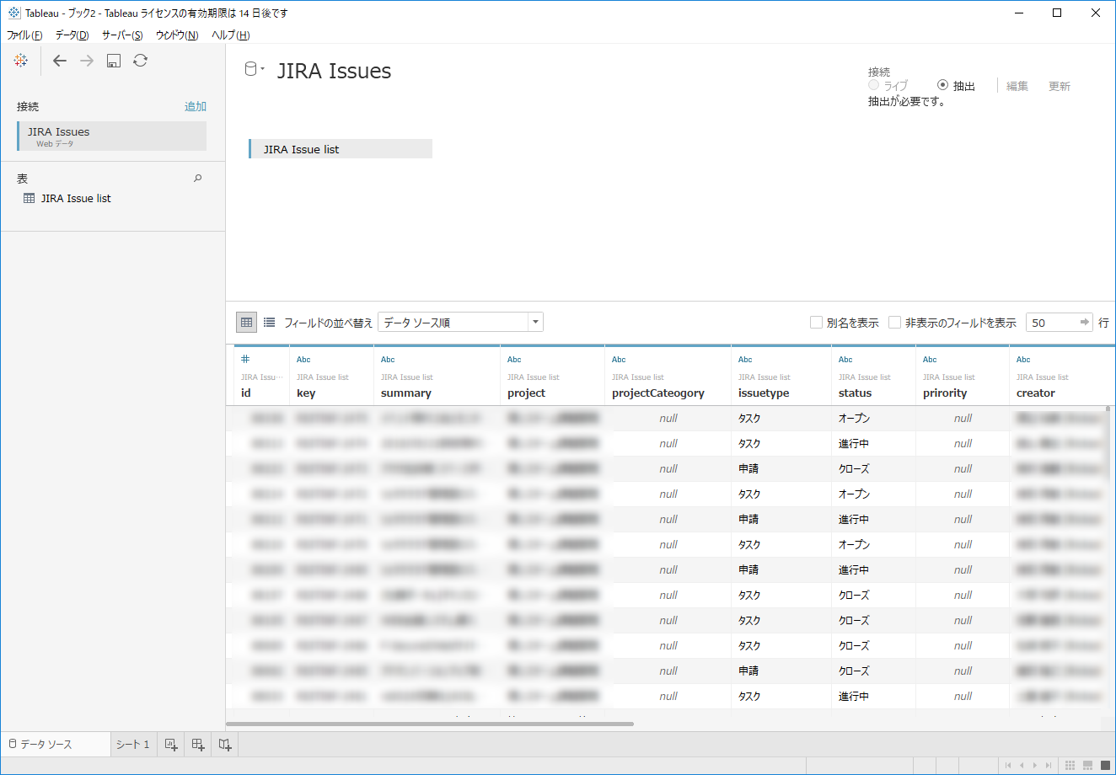The height and width of the screenshot is (775, 1116).
Task: Click the creator column header name
Action: pos(1036,393)
